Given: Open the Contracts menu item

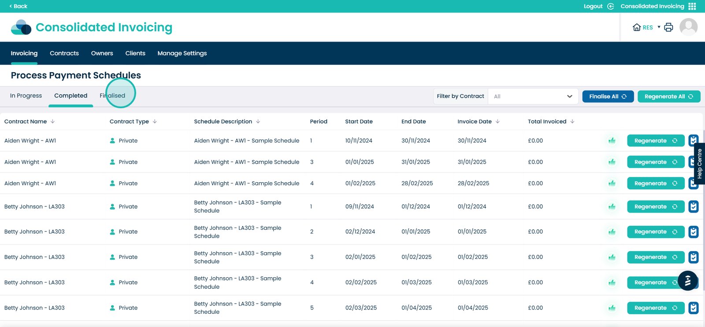Looking at the screenshot, I should (x=64, y=53).
